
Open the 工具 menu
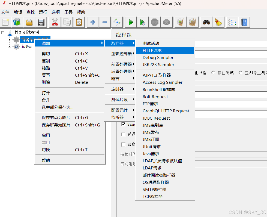pos(68,12)
